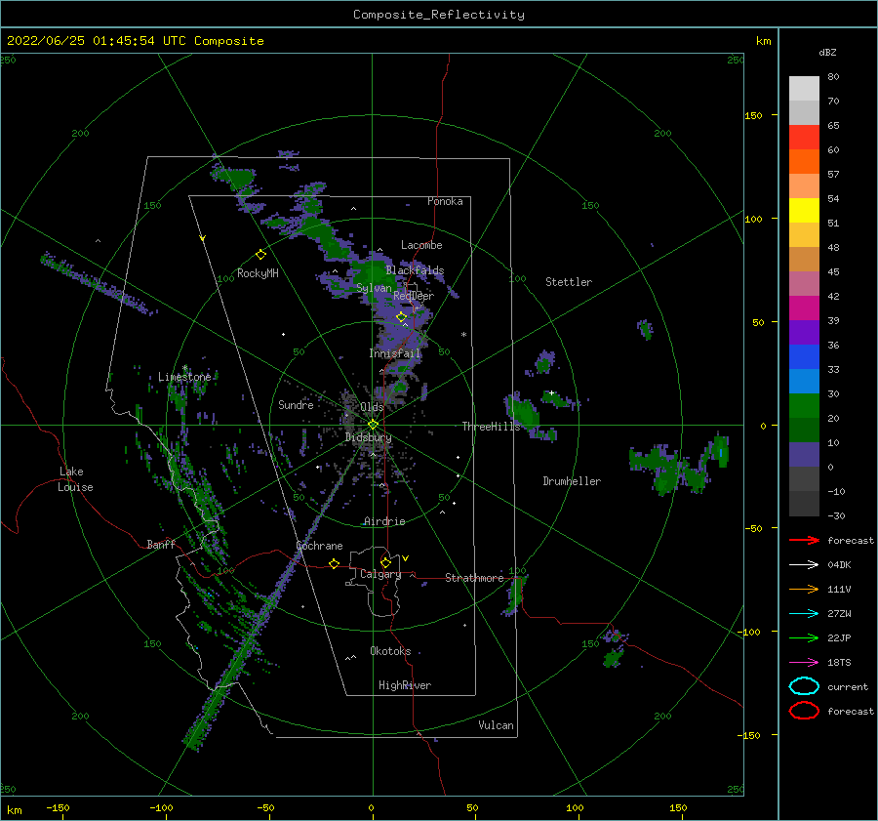Viewport: 878px width, 821px height.
Task: Select the green 30 dBZ color swatch
Action: pos(804,405)
